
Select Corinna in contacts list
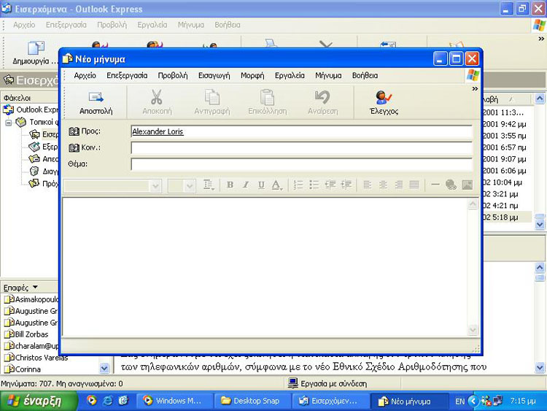23,369
